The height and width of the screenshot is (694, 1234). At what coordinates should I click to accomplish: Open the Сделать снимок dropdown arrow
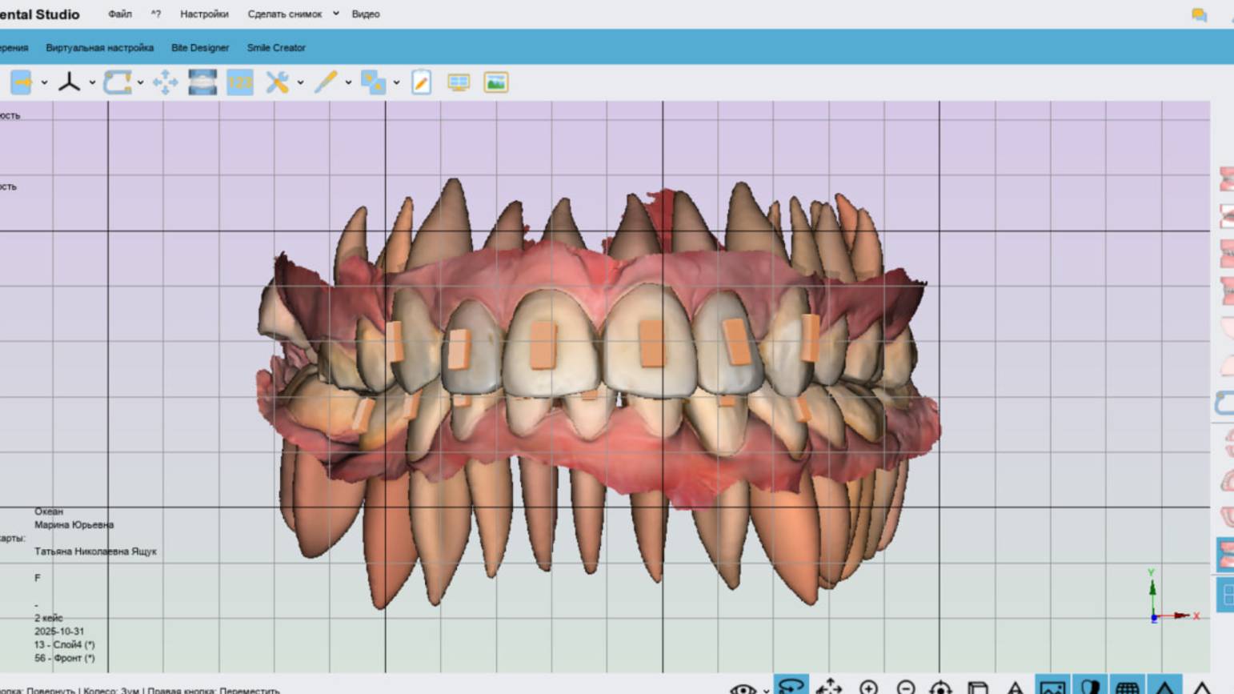pyautogui.click(x=336, y=14)
